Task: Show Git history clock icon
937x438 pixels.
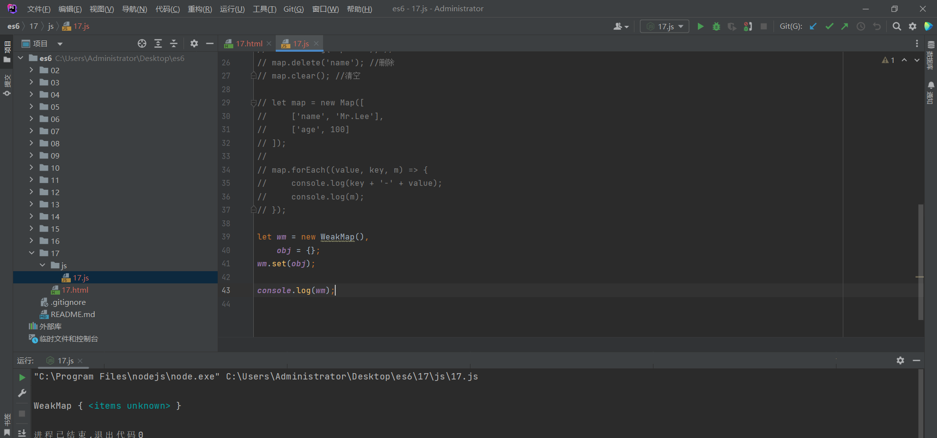Action: [x=861, y=26]
